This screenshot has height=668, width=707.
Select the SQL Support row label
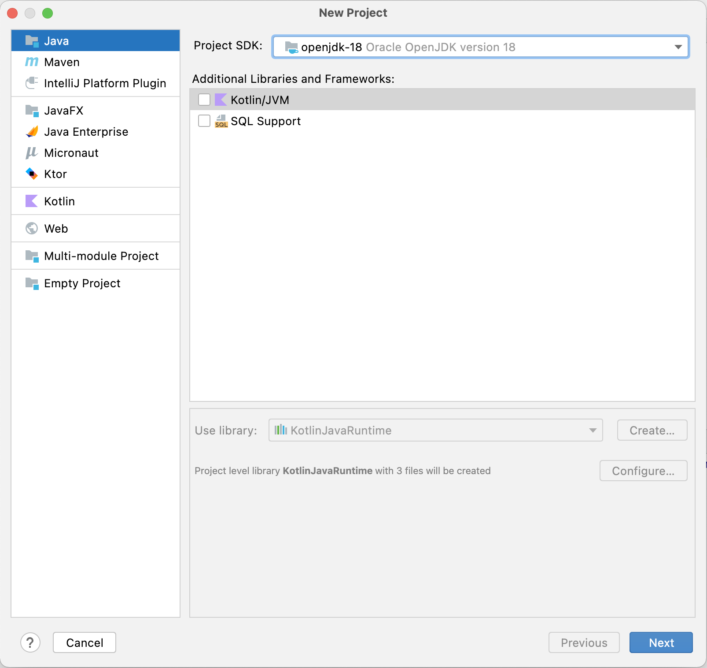(265, 121)
